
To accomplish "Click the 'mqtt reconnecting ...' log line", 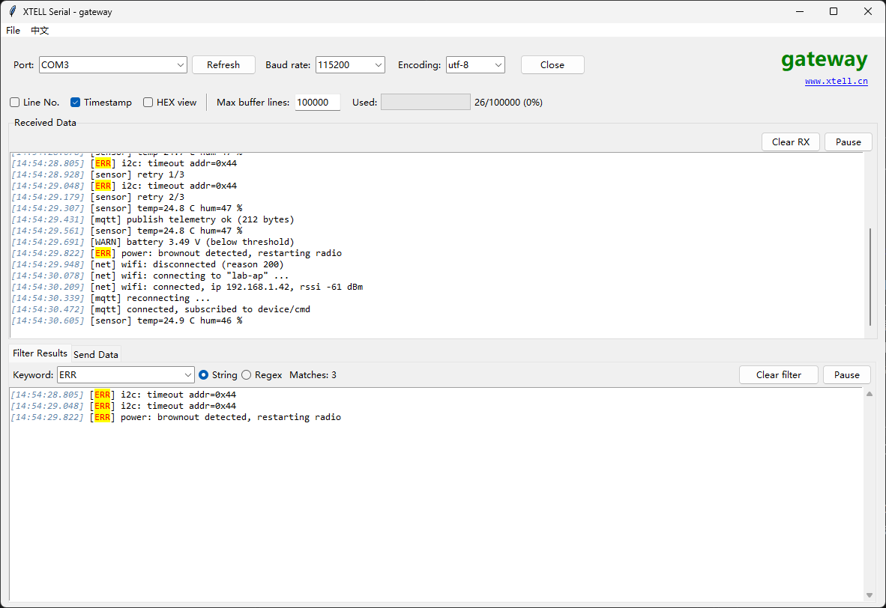I will pos(110,298).
